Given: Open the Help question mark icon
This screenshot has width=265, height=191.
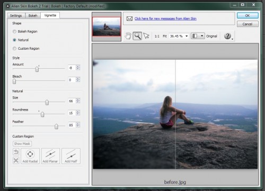Looking at the screenshot, I should coord(227,36).
